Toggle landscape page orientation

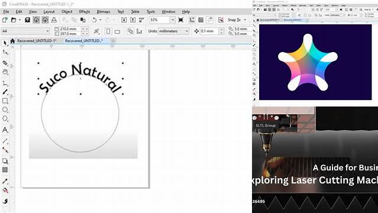(x=117, y=31)
